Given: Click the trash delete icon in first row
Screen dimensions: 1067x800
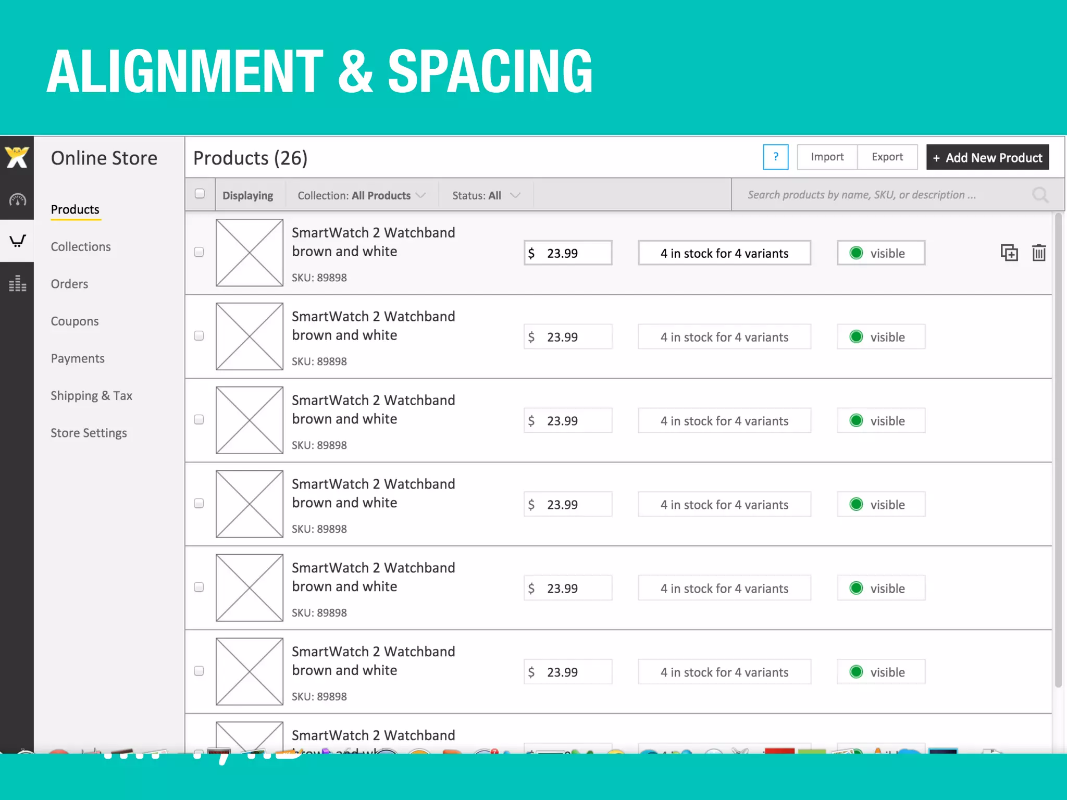Looking at the screenshot, I should pos(1039,253).
